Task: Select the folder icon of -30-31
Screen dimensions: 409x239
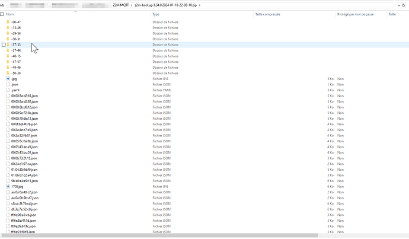Action: point(8,39)
